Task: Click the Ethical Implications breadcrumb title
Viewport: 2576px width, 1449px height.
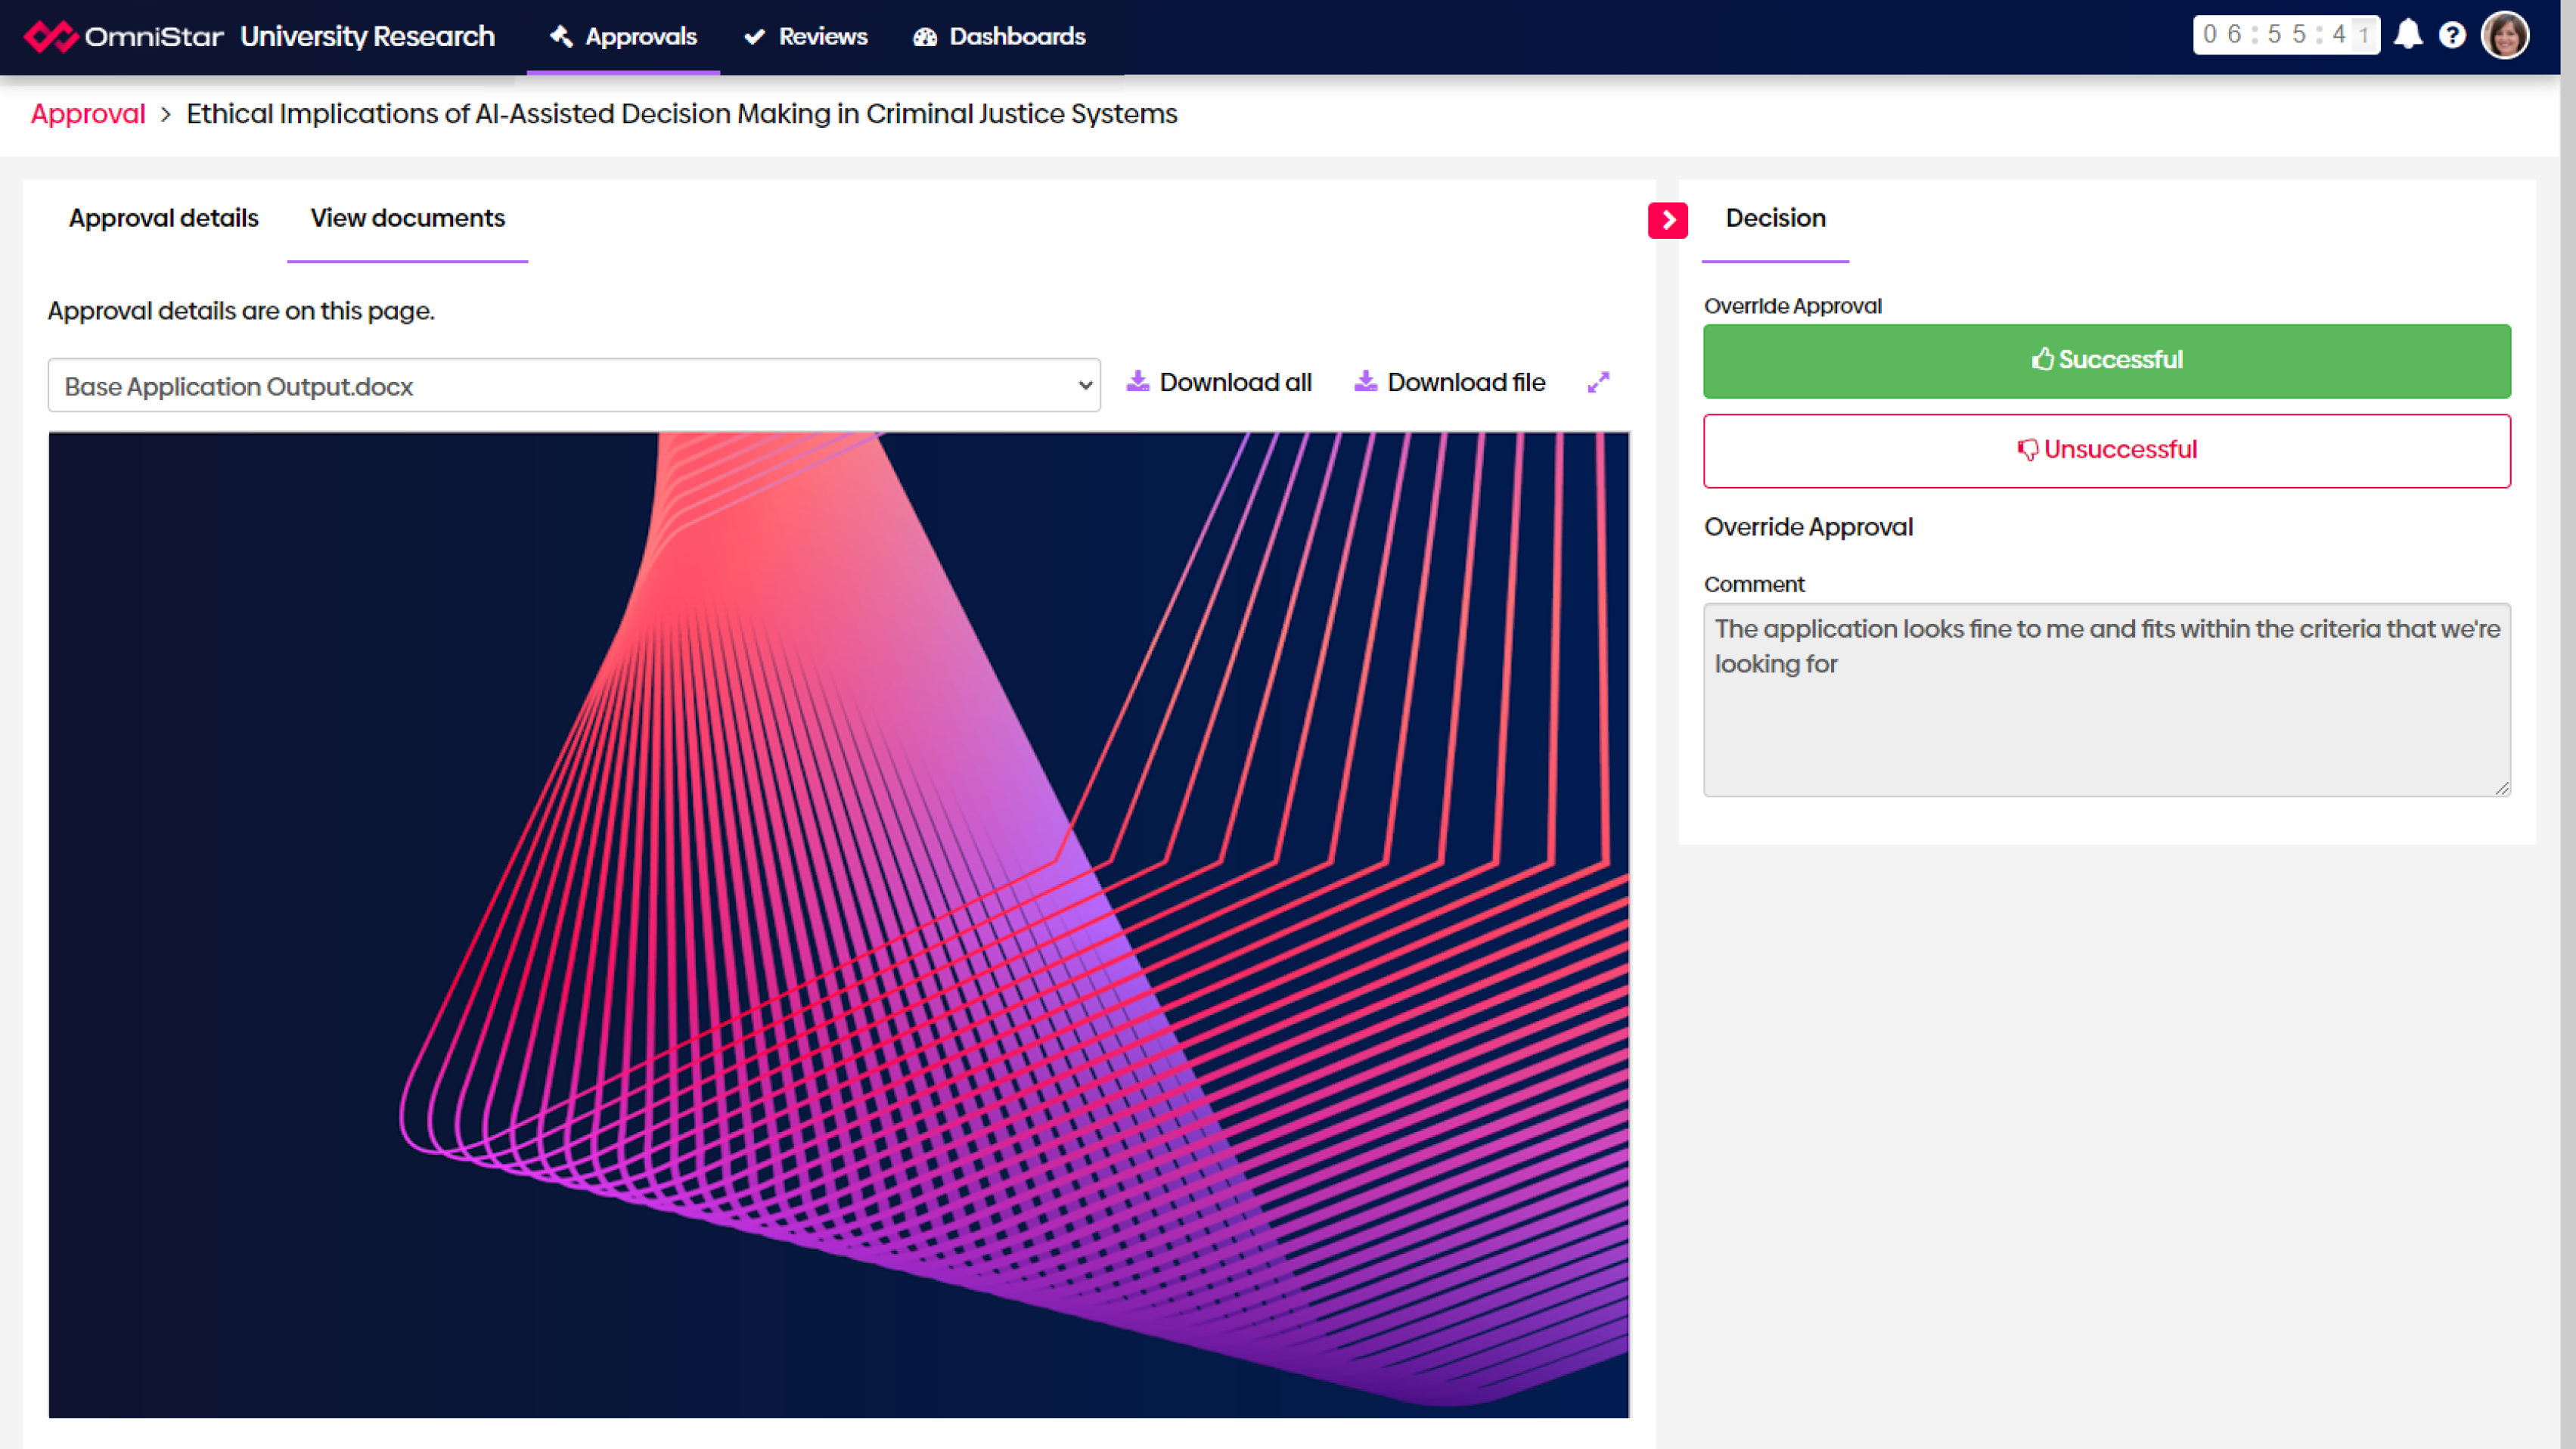Action: [x=682, y=114]
